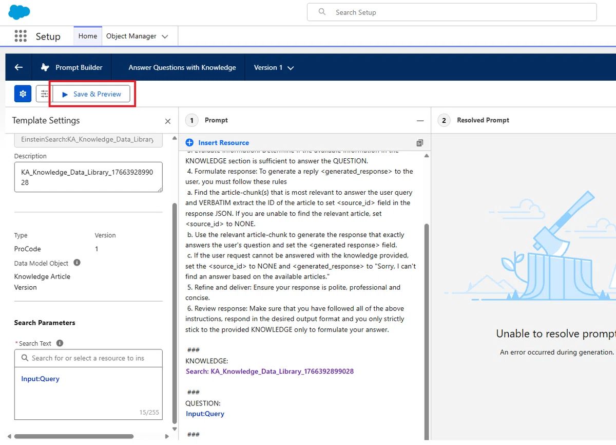Click the magnifier icon in Search Setup
This screenshot has width=616, height=445.
pos(322,12)
